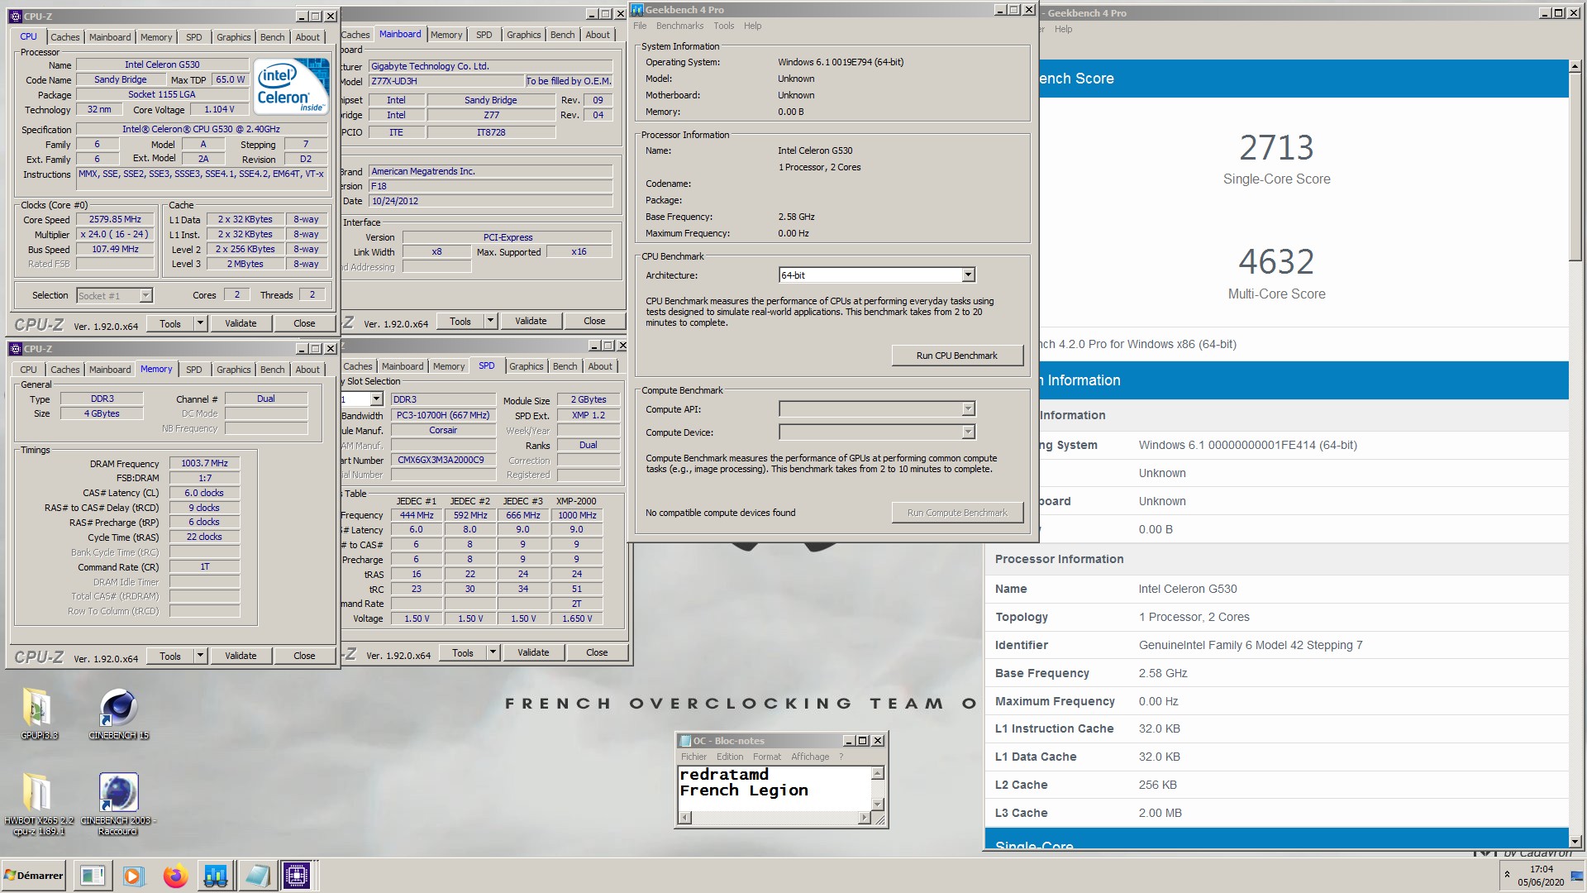The width and height of the screenshot is (1587, 893).
Task: Click Run Compute Benchmark button
Action: 957,513
